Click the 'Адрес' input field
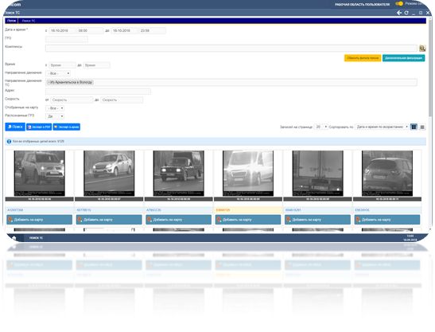 [x=98, y=91]
